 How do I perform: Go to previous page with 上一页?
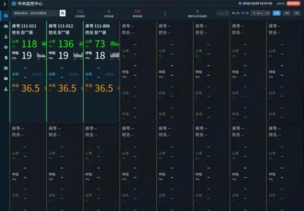click(223, 13)
